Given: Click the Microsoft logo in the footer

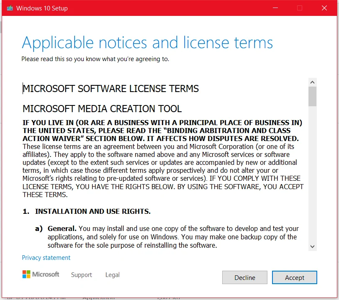Looking at the screenshot, I should (x=41, y=274).
